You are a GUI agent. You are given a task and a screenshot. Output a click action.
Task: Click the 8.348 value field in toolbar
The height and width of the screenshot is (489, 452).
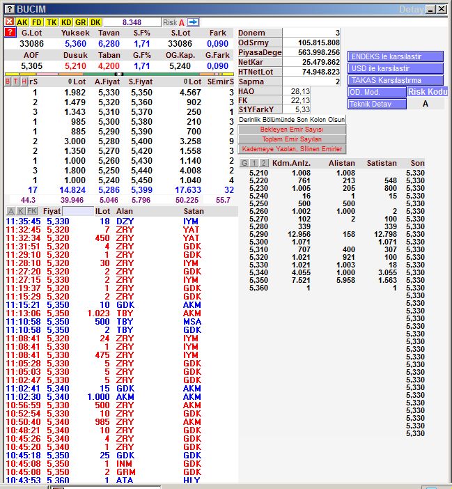tap(132, 22)
